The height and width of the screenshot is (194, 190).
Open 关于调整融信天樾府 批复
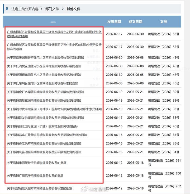40,188
